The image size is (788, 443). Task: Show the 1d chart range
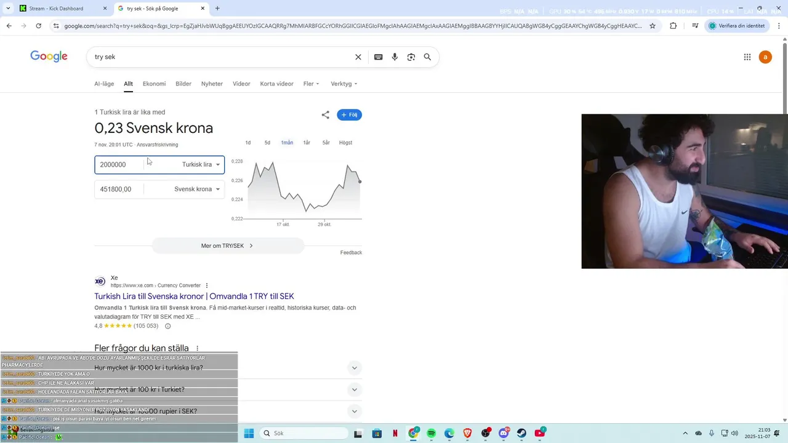(x=248, y=143)
